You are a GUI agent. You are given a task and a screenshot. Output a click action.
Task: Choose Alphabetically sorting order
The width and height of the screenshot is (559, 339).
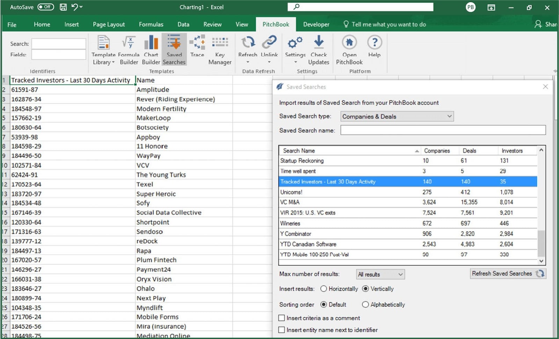(365, 304)
